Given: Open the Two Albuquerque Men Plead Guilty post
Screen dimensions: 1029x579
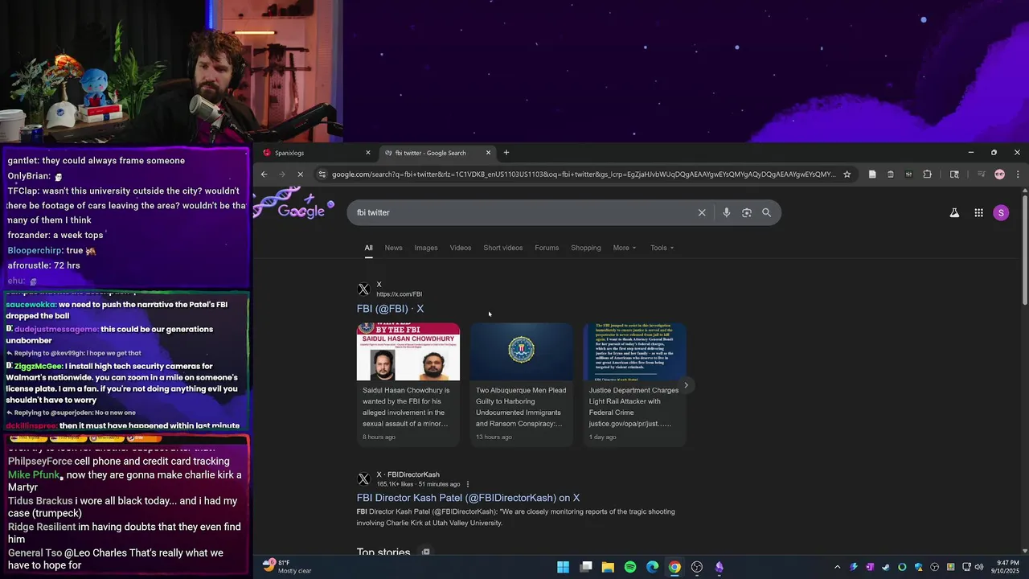Looking at the screenshot, I should point(522,384).
